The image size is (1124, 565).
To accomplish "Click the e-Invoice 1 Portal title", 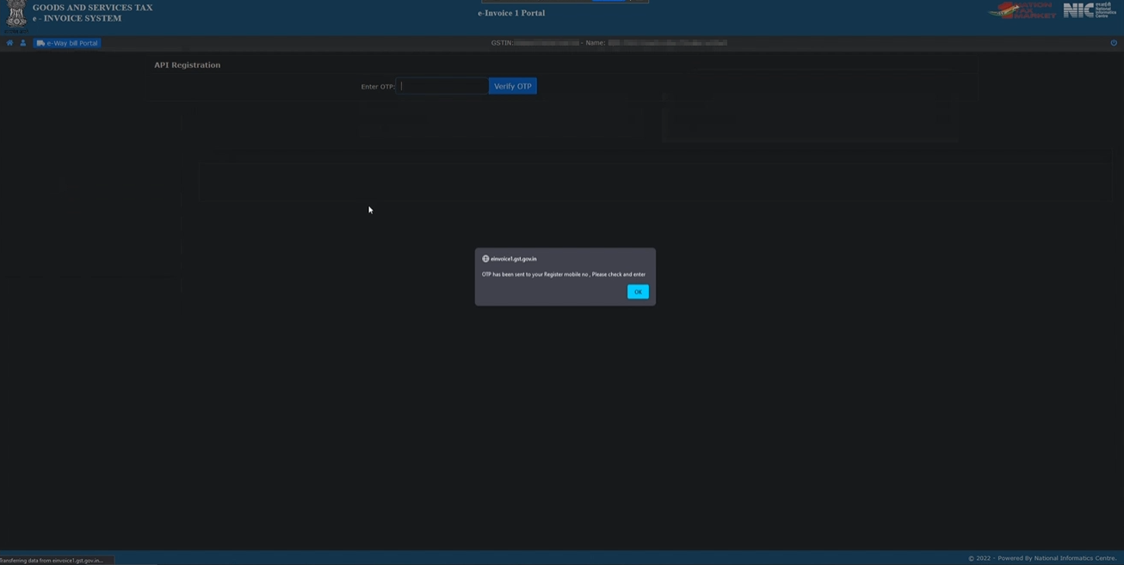I will (511, 13).
